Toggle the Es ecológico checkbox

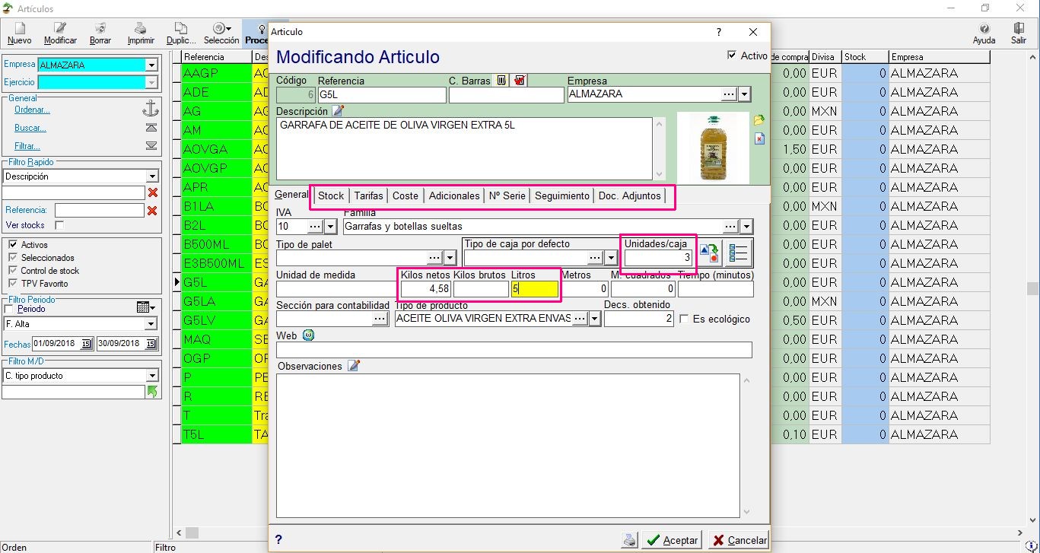684,319
